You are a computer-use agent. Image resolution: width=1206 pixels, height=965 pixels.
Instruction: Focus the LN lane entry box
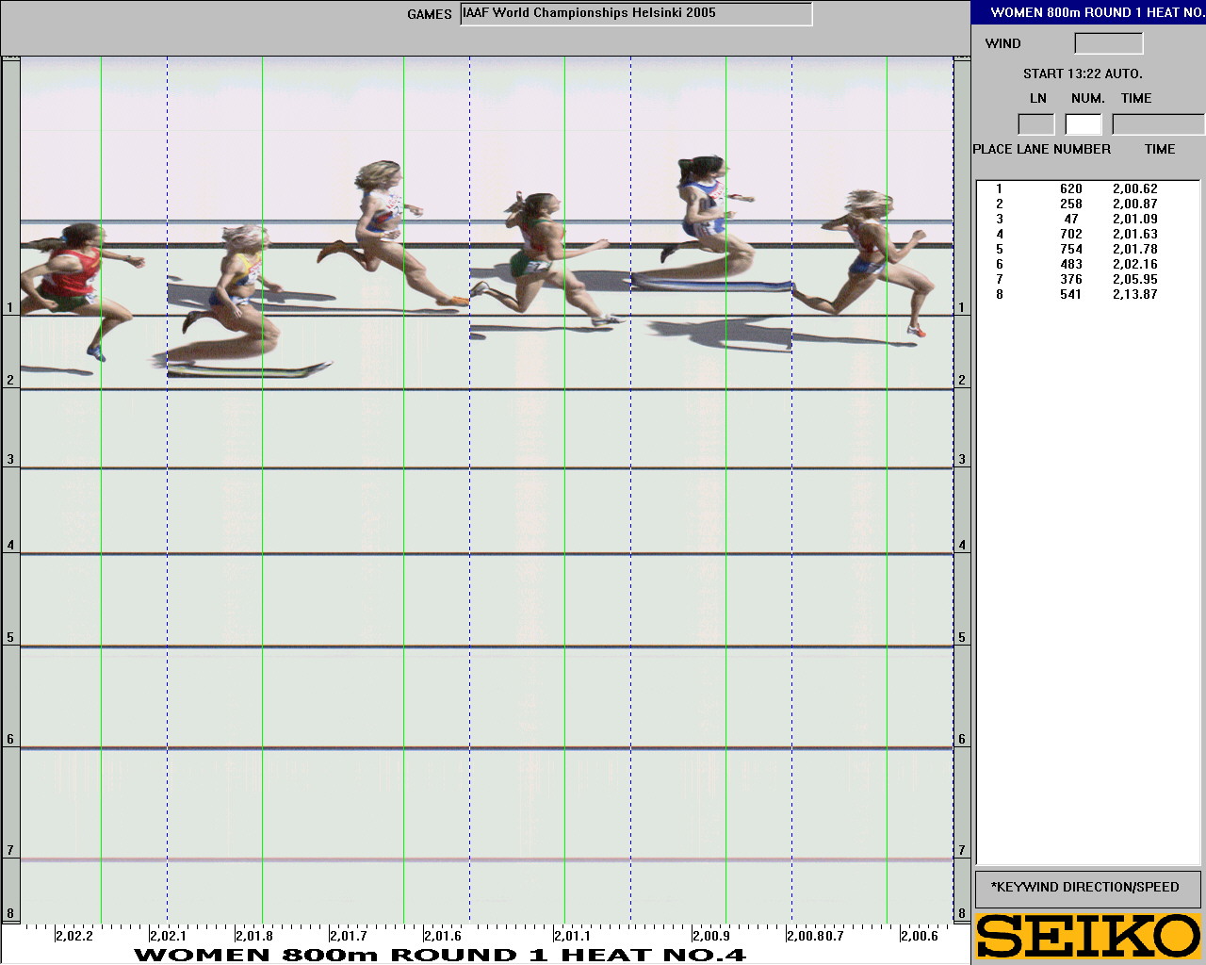pyautogui.click(x=1035, y=124)
